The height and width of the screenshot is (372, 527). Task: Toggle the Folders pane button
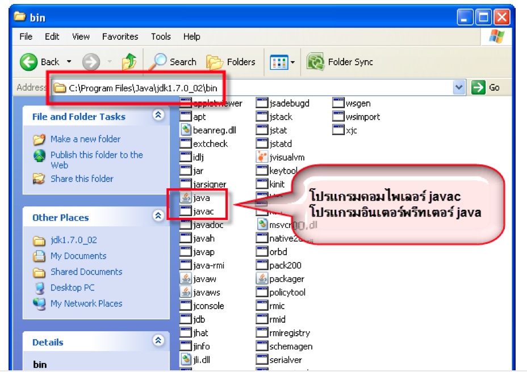click(x=231, y=62)
